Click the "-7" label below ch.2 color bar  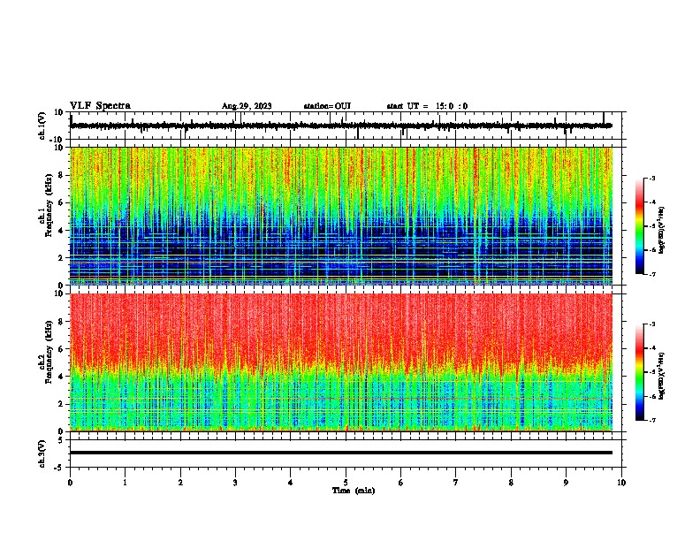tap(651, 420)
